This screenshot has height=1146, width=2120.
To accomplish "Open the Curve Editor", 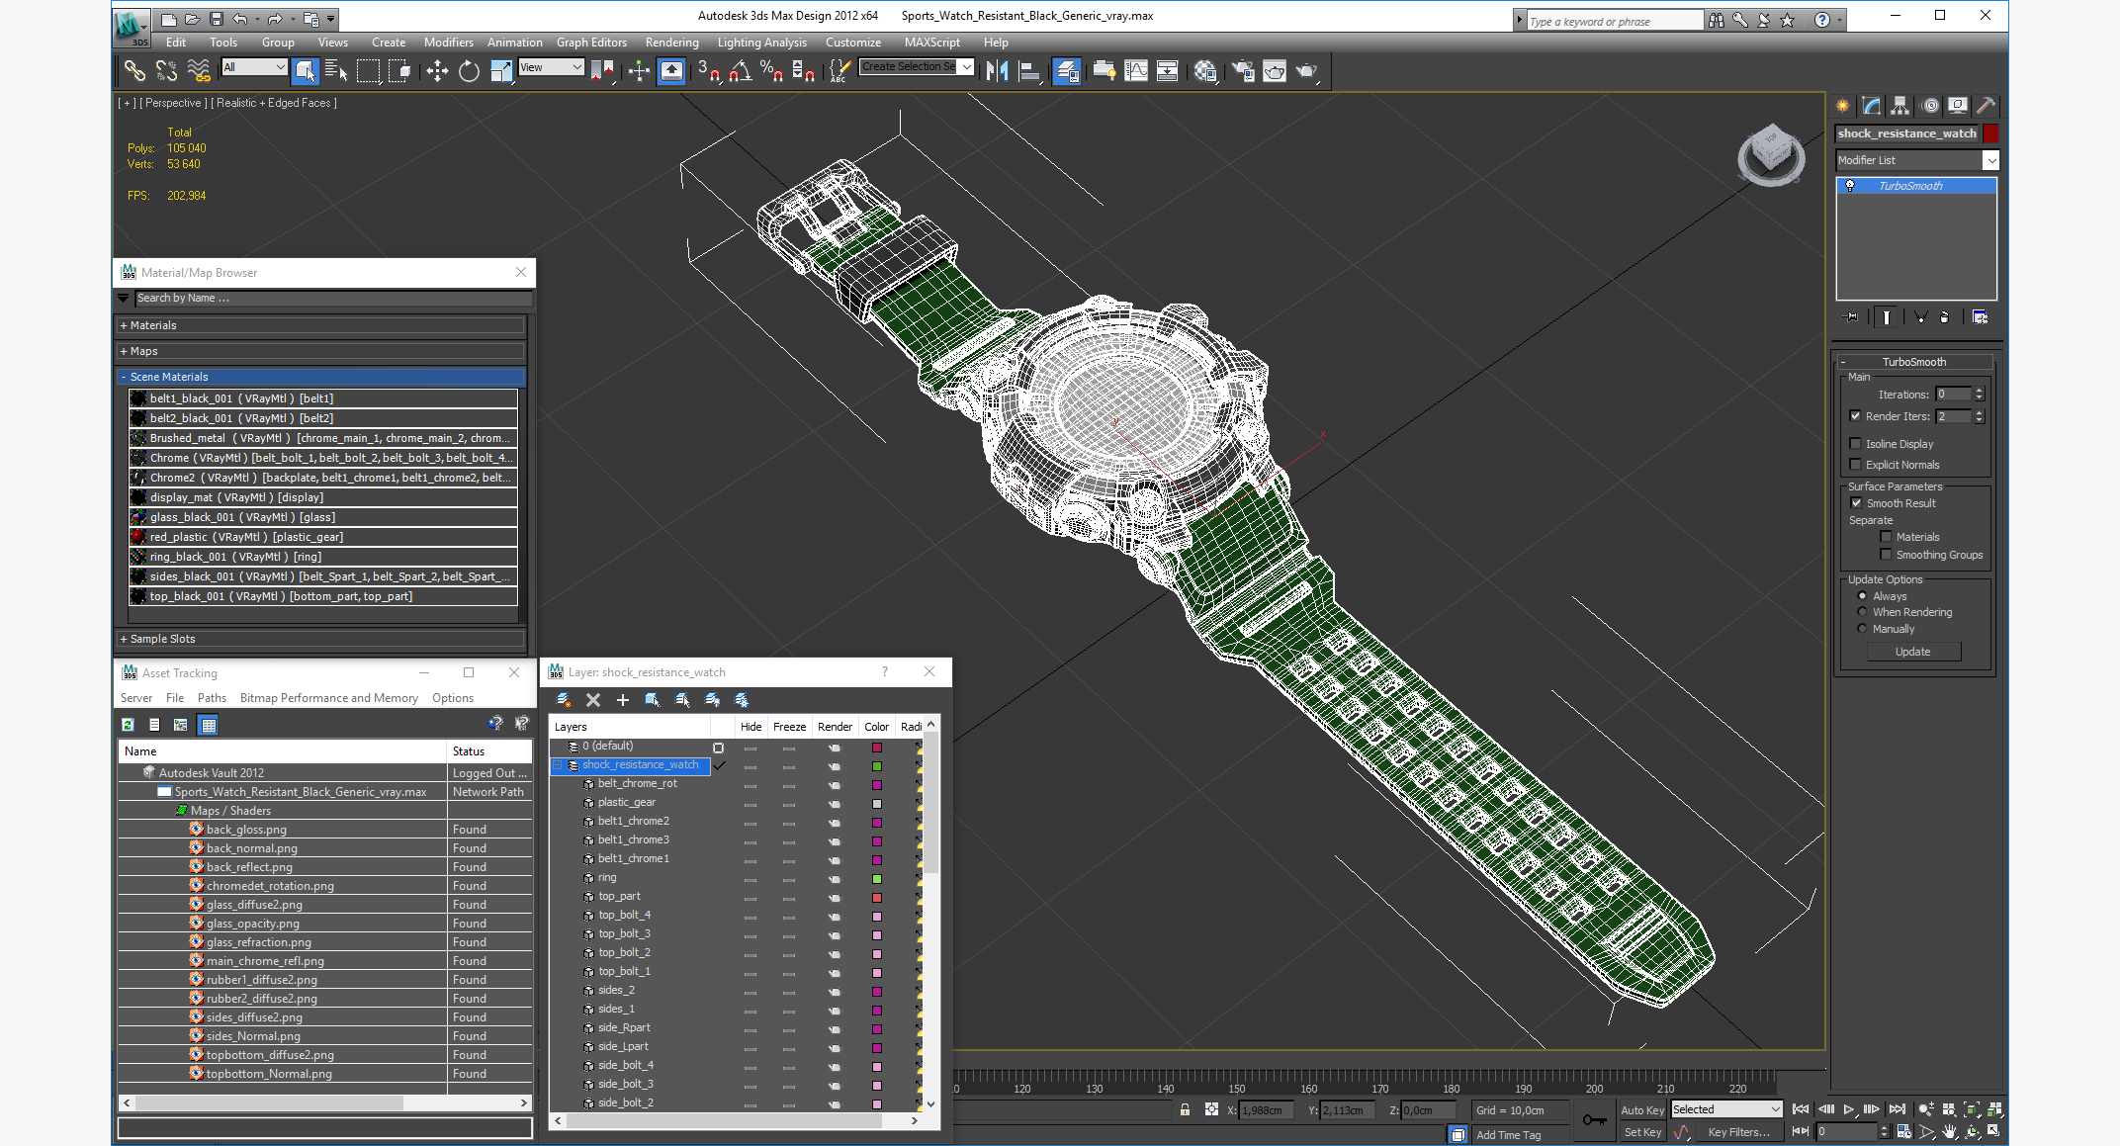I will tap(1136, 70).
